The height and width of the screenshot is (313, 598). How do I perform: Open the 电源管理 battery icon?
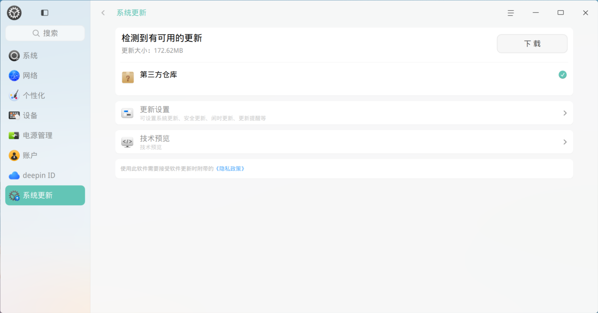(x=14, y=136)
